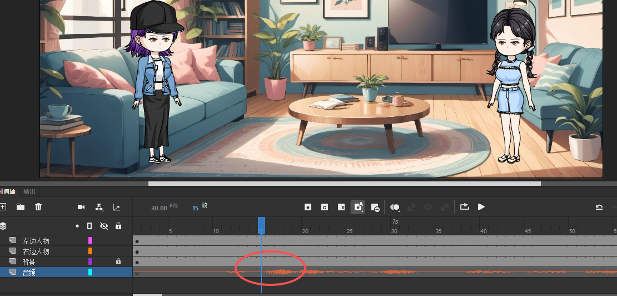Toggle the auto keyframe button
Image resolution: width=617 pixels, height=296 pixels.
358,207
